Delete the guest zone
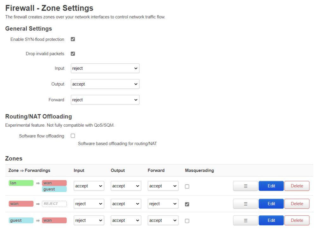The width and height of the screenshot is (324, 230). click(297, 220)
